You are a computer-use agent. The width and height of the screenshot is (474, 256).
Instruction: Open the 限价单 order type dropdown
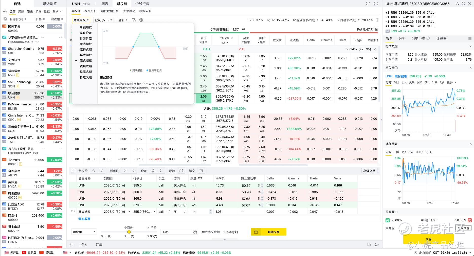point(84,232)
